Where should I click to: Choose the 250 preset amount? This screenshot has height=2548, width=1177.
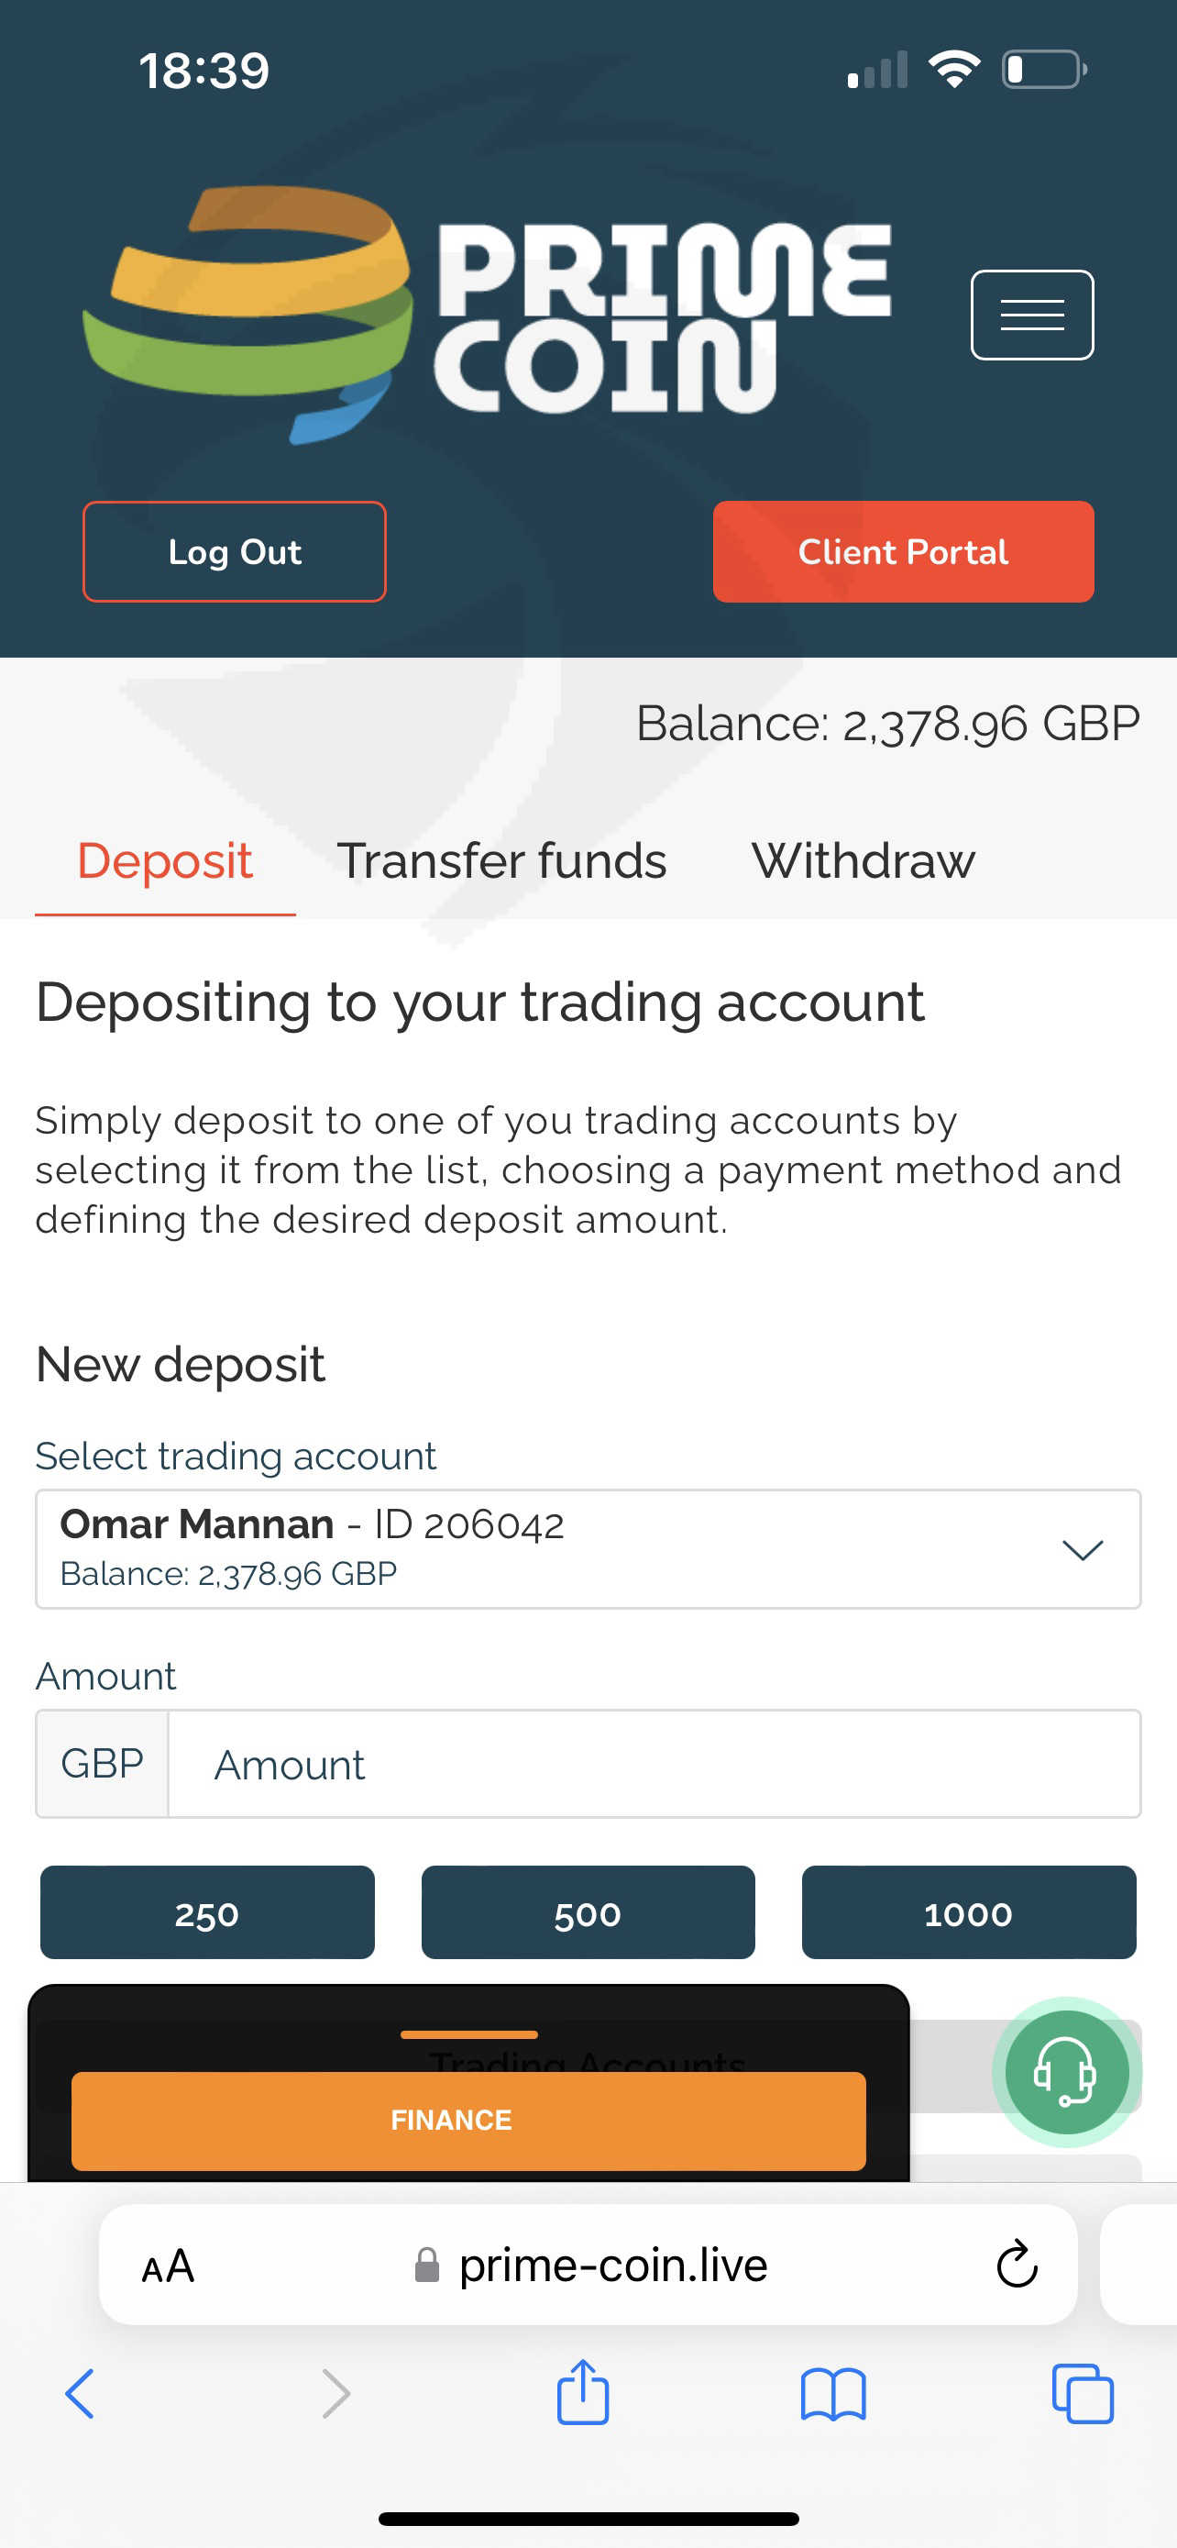click(206, 1913)
